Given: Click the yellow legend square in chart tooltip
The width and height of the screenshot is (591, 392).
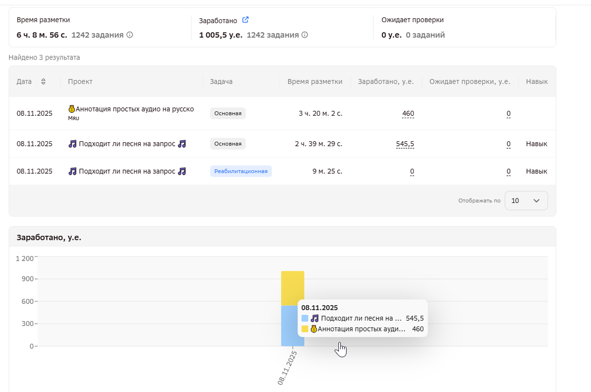Looking at the screenshot, I should pos(305,329).
